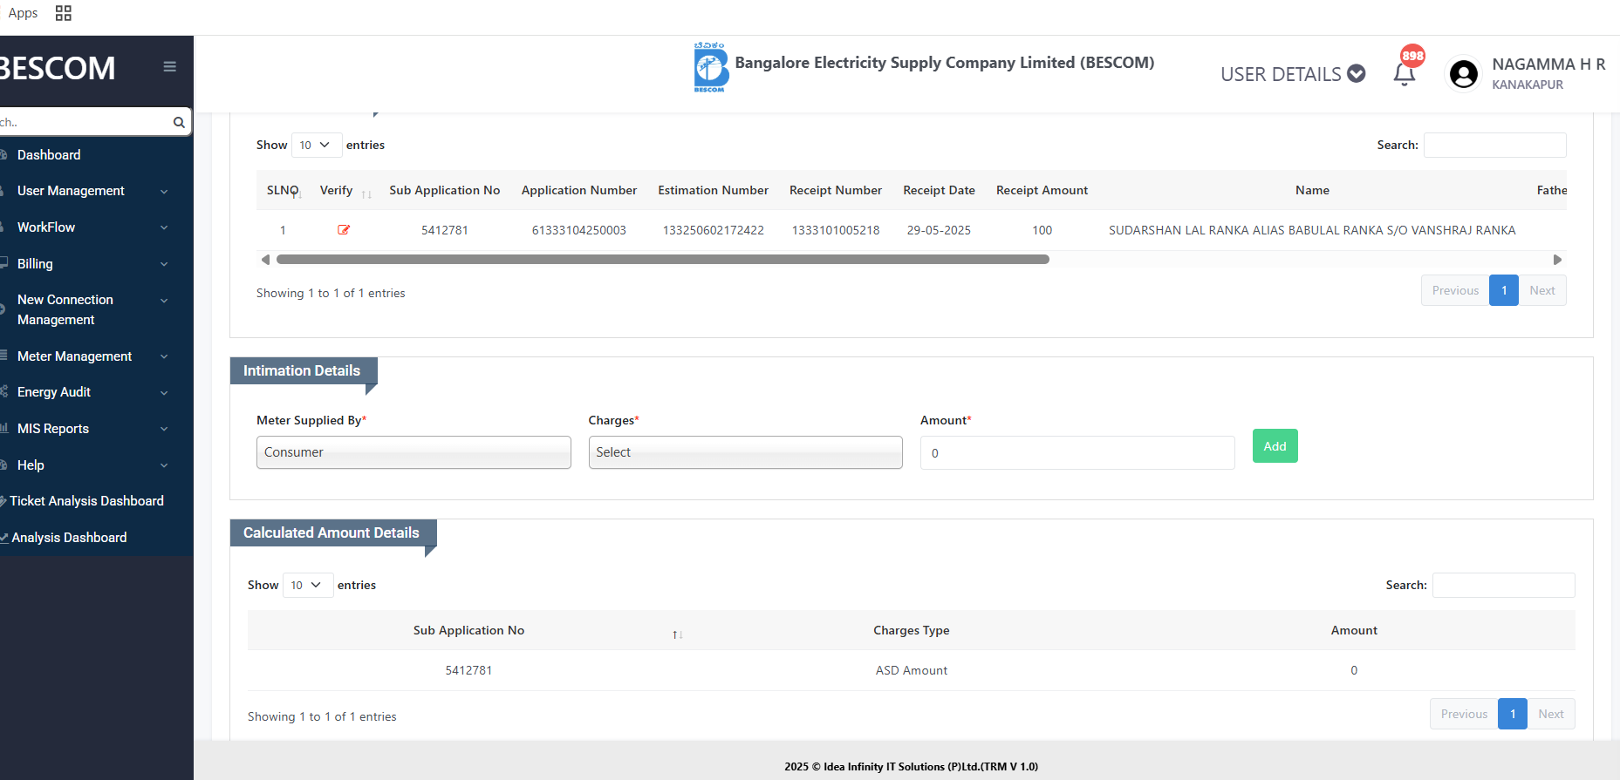The height and width of the screenshot is (780, 1620).
Task: Click the BESCOM logo in header
Action: (x=710, y=67)
